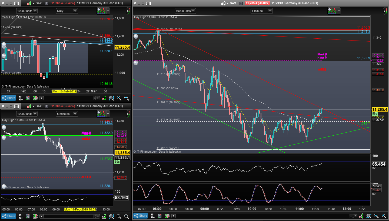Screen dimensions: 389x221
Task: Open timeframe dropdown showing 1 minute
Action: click(x=261, y=11)
